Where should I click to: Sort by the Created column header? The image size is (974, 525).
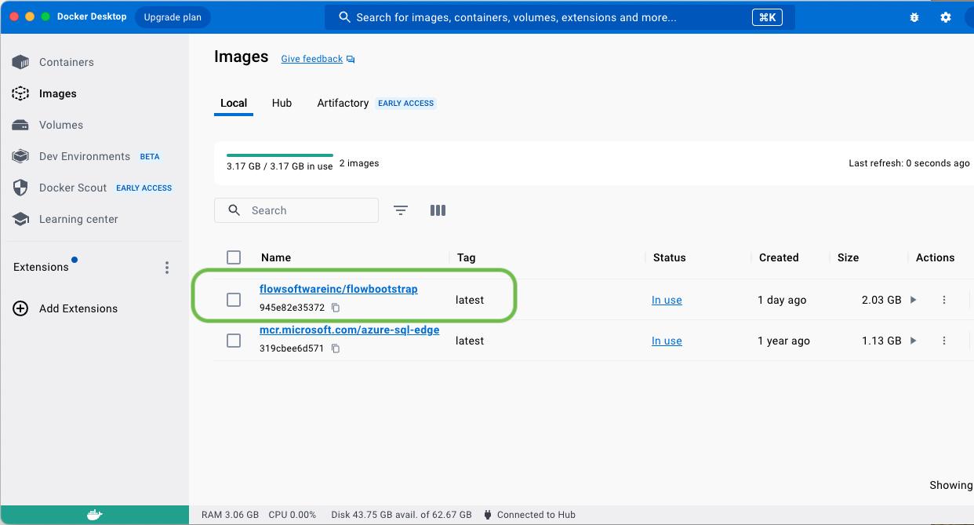pyautogui.click(x=779, y=257)
